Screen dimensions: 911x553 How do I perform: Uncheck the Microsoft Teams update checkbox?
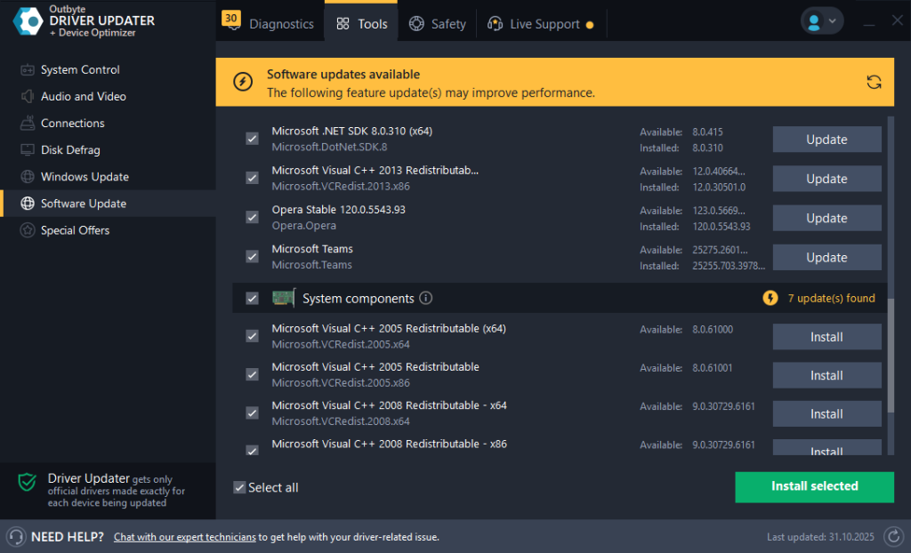pyautogui.click(x=252, y=256)
